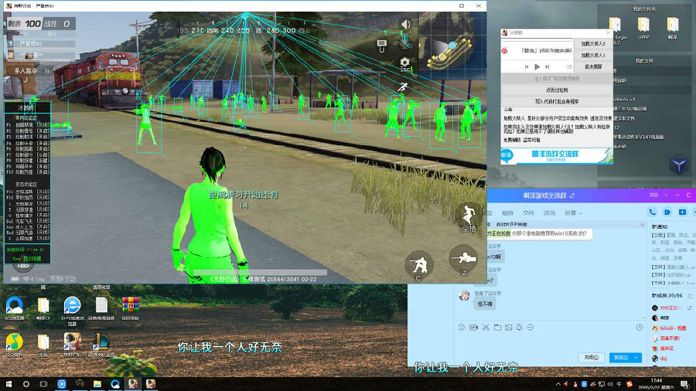This screenshot has height=391, width=696.
Task: Toggle in-game speaker sound icon
Action: point(404,25)
